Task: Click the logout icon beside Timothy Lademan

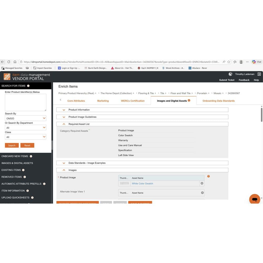Action: pyautogui.click(x=259, y=74)
